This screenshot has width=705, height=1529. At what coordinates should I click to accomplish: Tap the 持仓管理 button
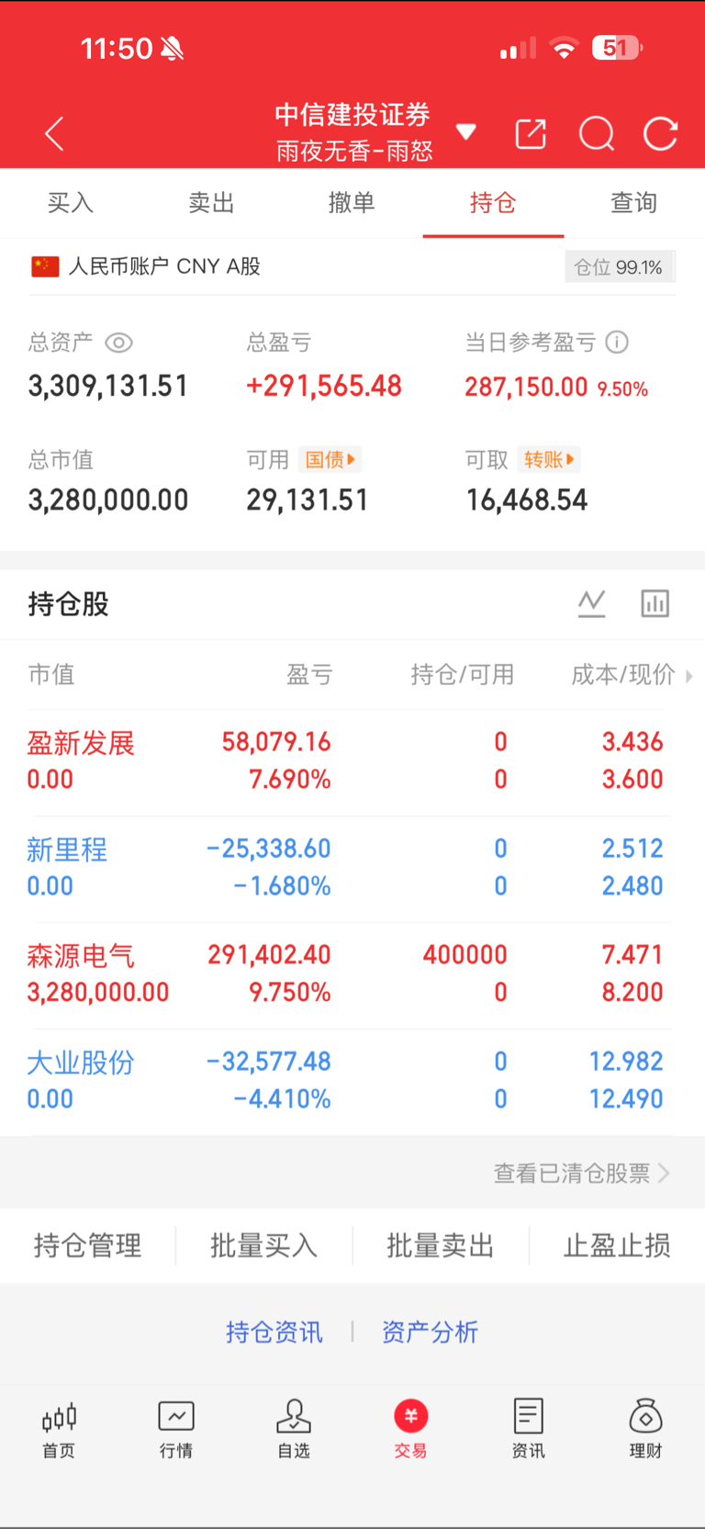[x=88, y=1246]
